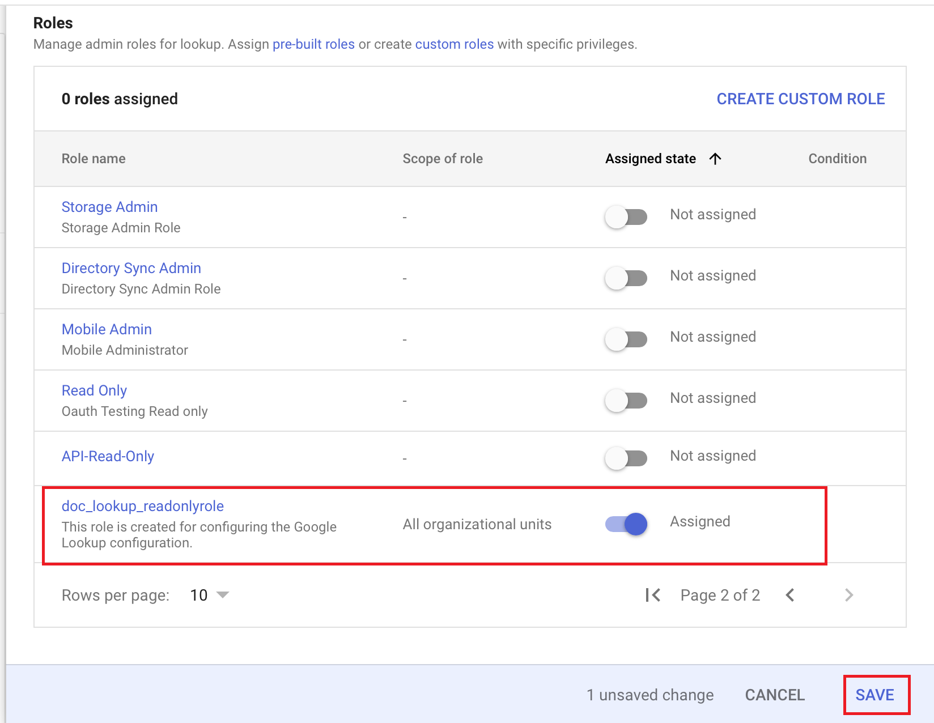Enable the API-Read-Only role toggle
The image size is (934, 723).
click(x=626, y=458)
